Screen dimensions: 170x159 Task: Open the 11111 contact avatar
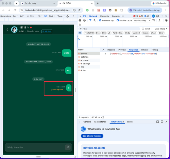[14, 29]
